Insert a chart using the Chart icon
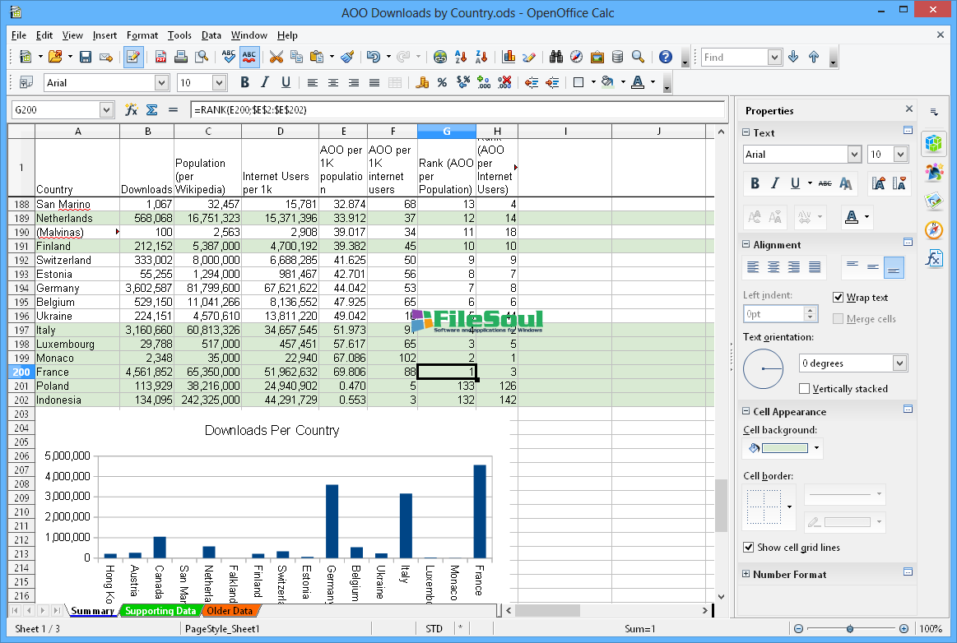Screen dimensions: 957x643 click(509, 57)
